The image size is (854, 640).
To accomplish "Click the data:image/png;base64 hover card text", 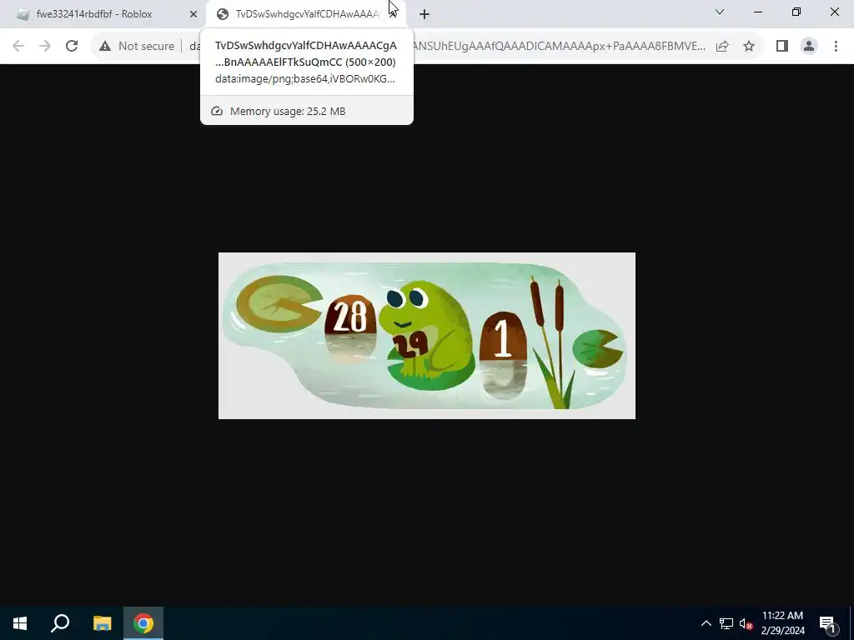I will [305, 79].
